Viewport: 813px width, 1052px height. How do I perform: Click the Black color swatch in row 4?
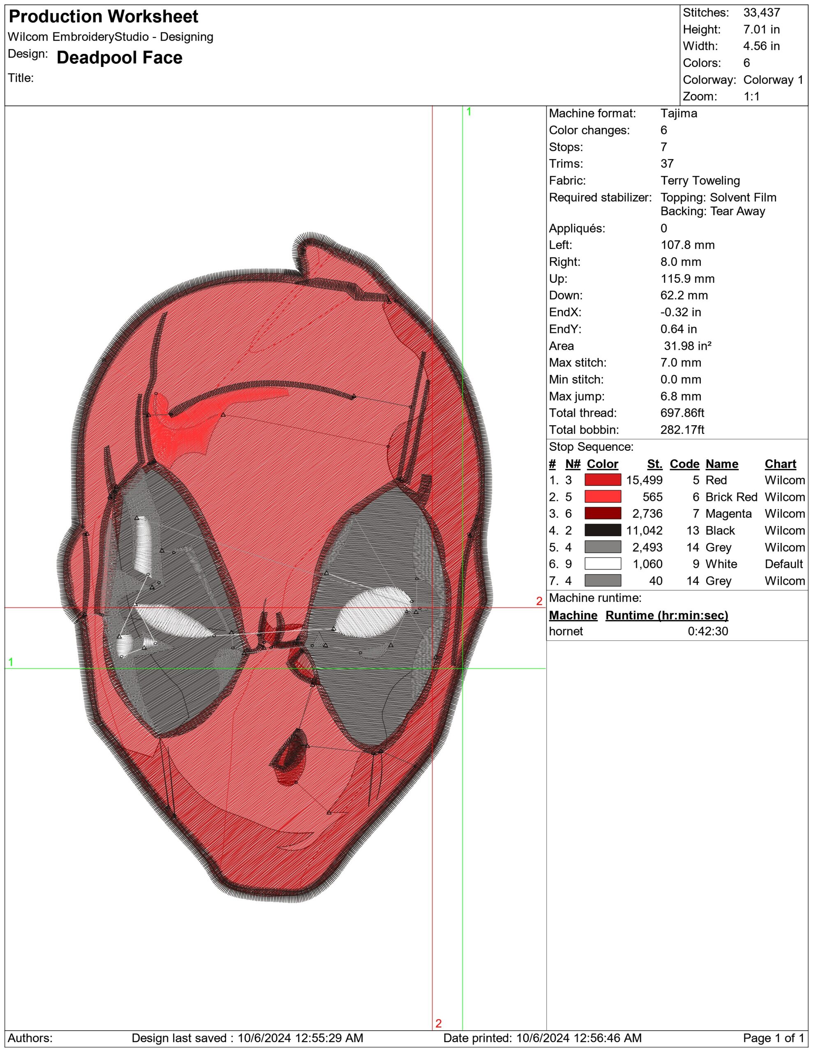pos(603,531)
